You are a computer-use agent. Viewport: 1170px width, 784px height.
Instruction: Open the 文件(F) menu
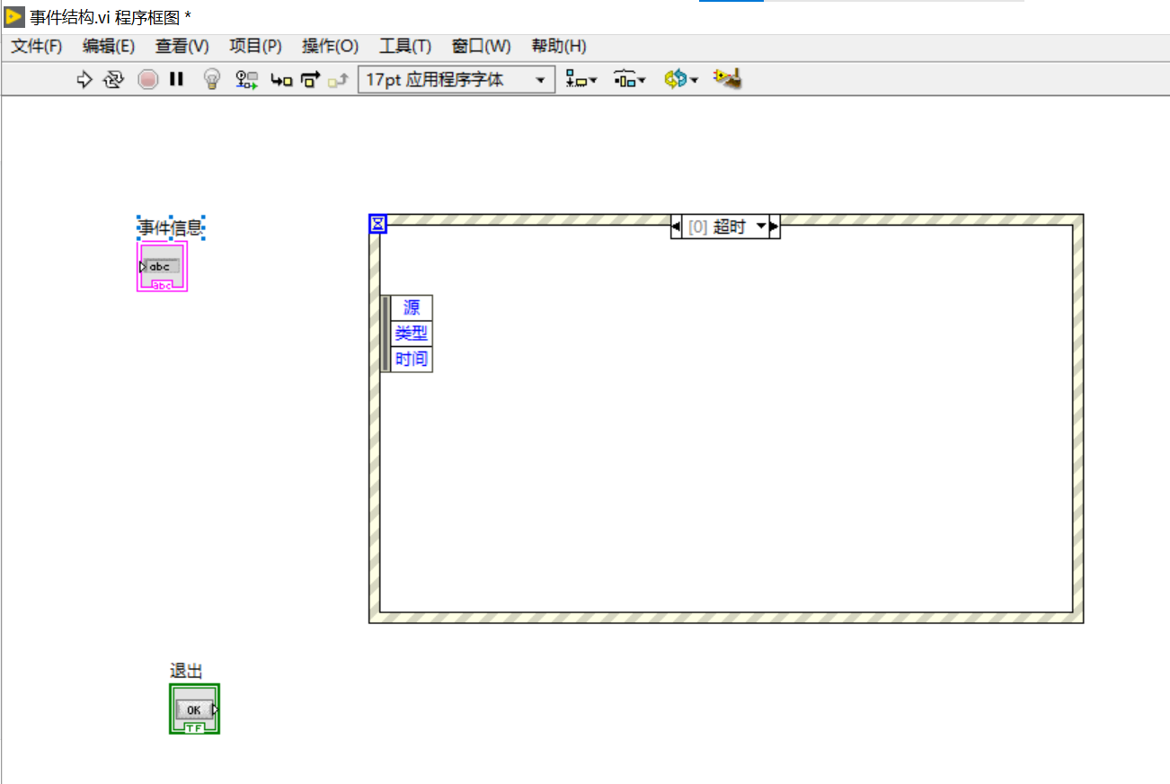point(37,46)
